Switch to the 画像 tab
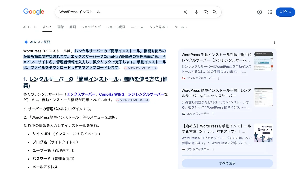The height and width of the screenshot is (169, 300). tap(61, 27)
